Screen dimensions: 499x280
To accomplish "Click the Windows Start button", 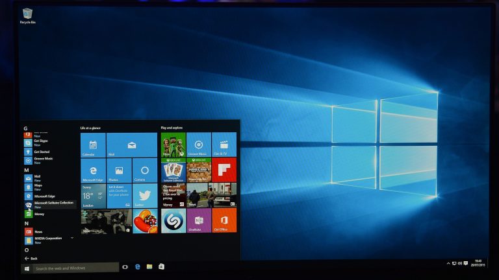I will coord(27,267).
